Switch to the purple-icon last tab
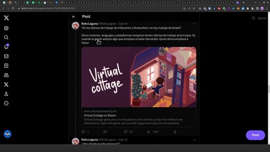 tap(238, 3)
